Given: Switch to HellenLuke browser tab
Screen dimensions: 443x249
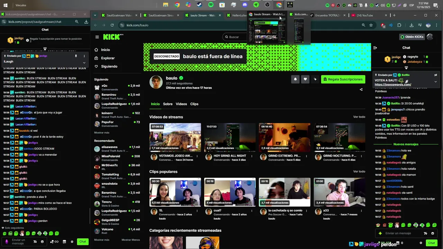Looking at the screenshot, I should 237,15.
